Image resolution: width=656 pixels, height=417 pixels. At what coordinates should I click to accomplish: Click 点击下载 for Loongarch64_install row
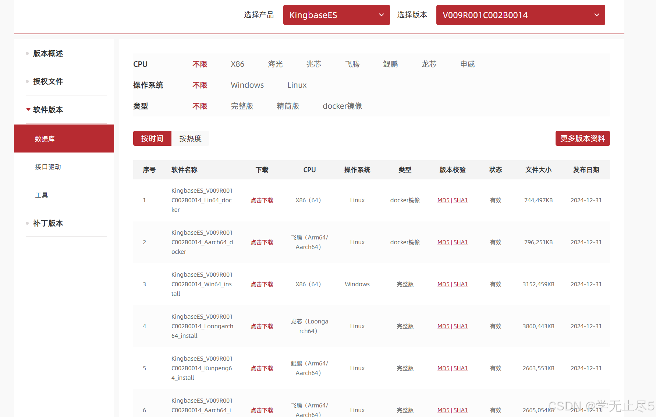[262, 326]
